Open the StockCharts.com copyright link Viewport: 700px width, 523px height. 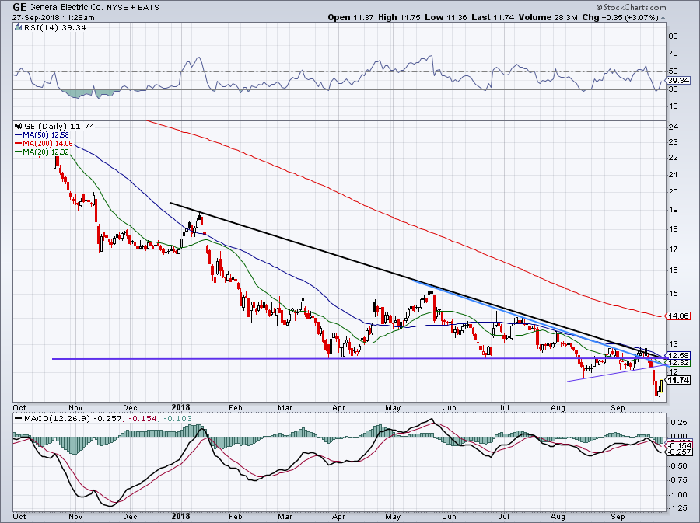pos(631,7)
